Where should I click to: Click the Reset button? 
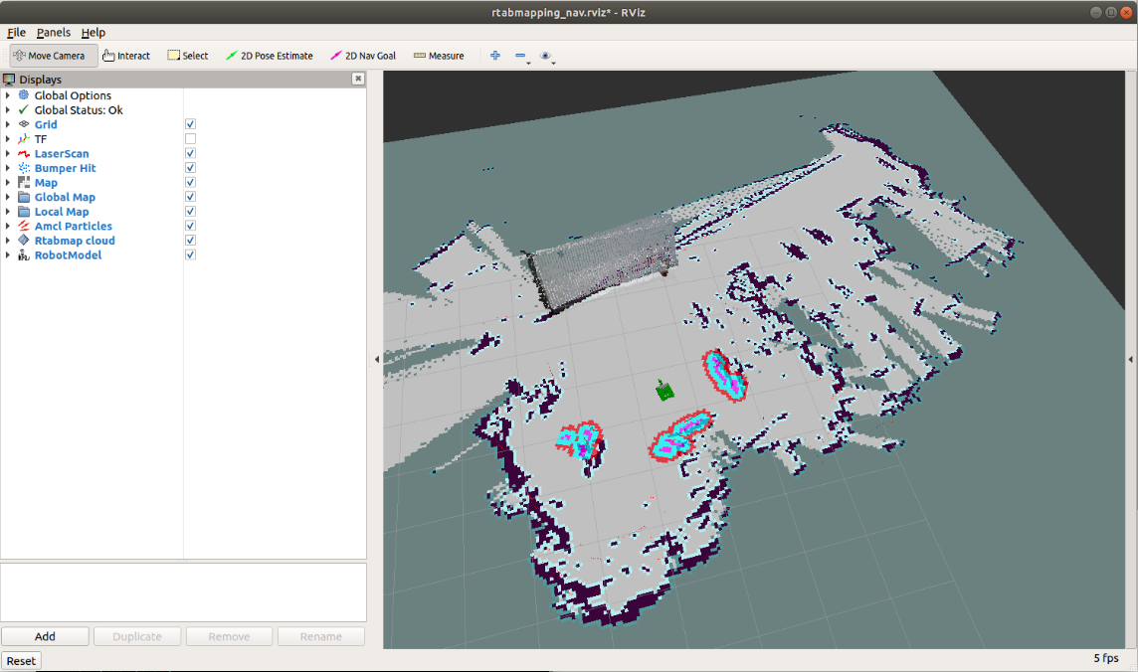point(21,660)
